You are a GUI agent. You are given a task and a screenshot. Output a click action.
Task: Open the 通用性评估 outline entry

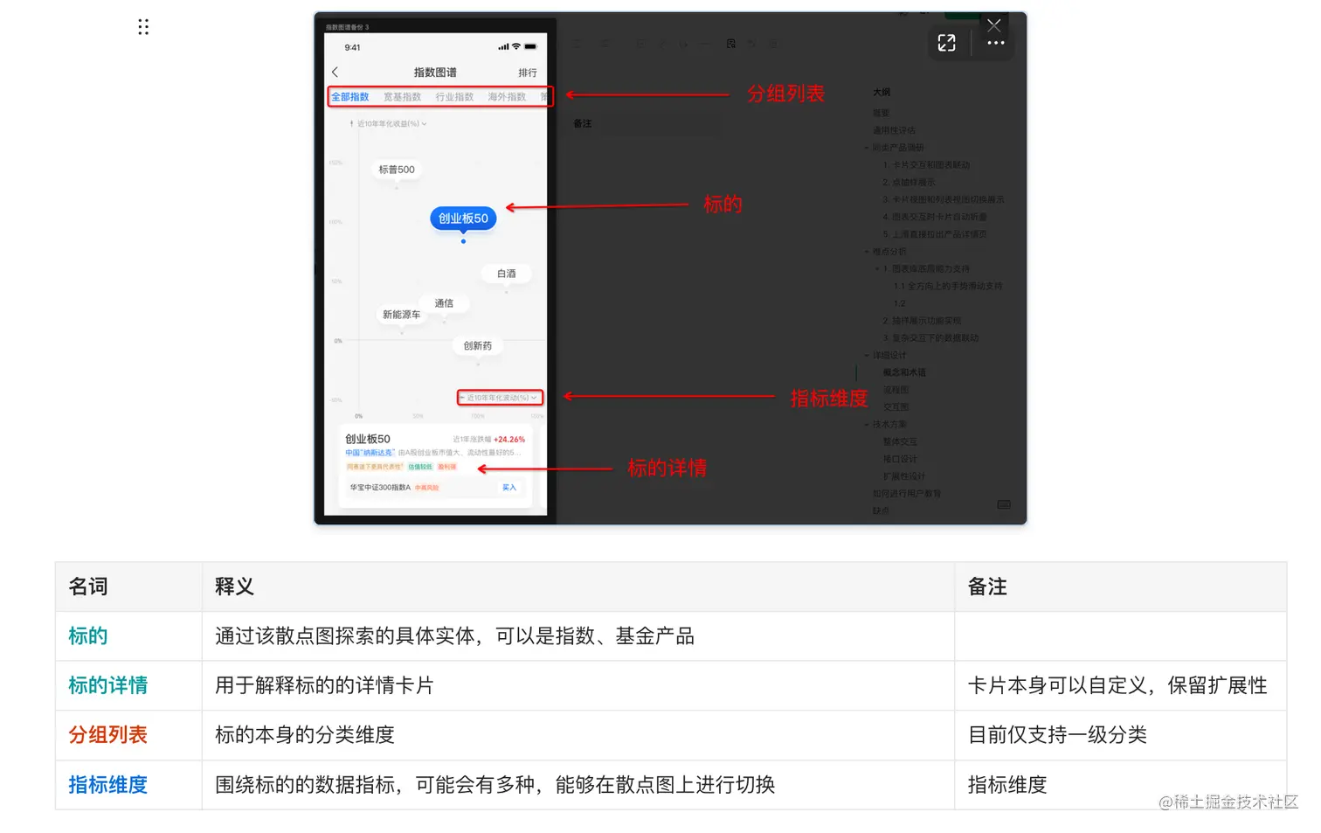click(894, 130)
